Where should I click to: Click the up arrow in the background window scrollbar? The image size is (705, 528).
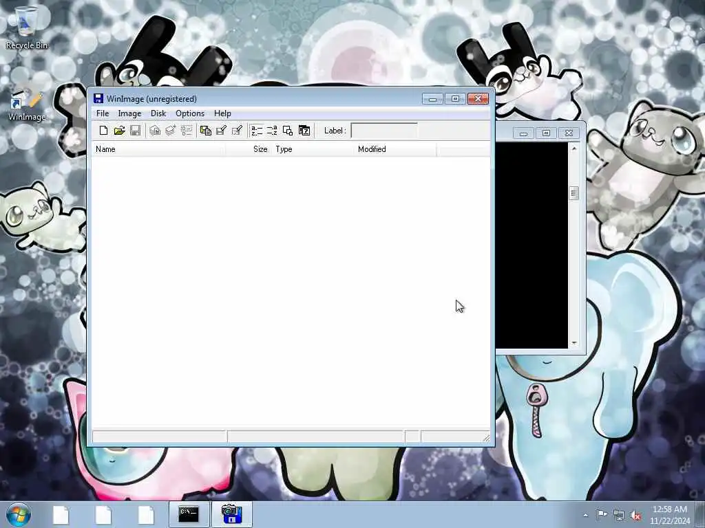574,148
